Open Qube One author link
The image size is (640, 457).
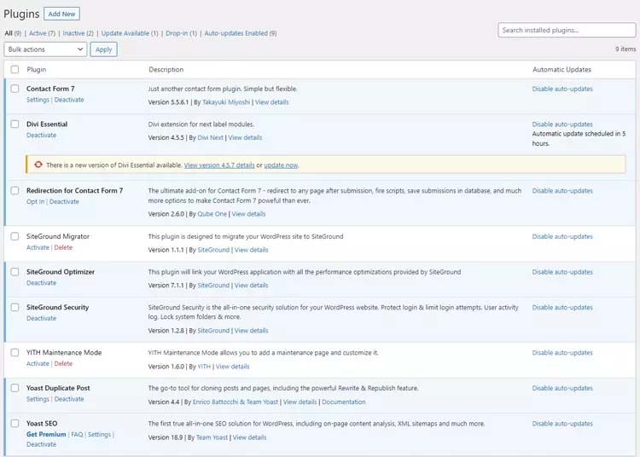pos(212,214)
